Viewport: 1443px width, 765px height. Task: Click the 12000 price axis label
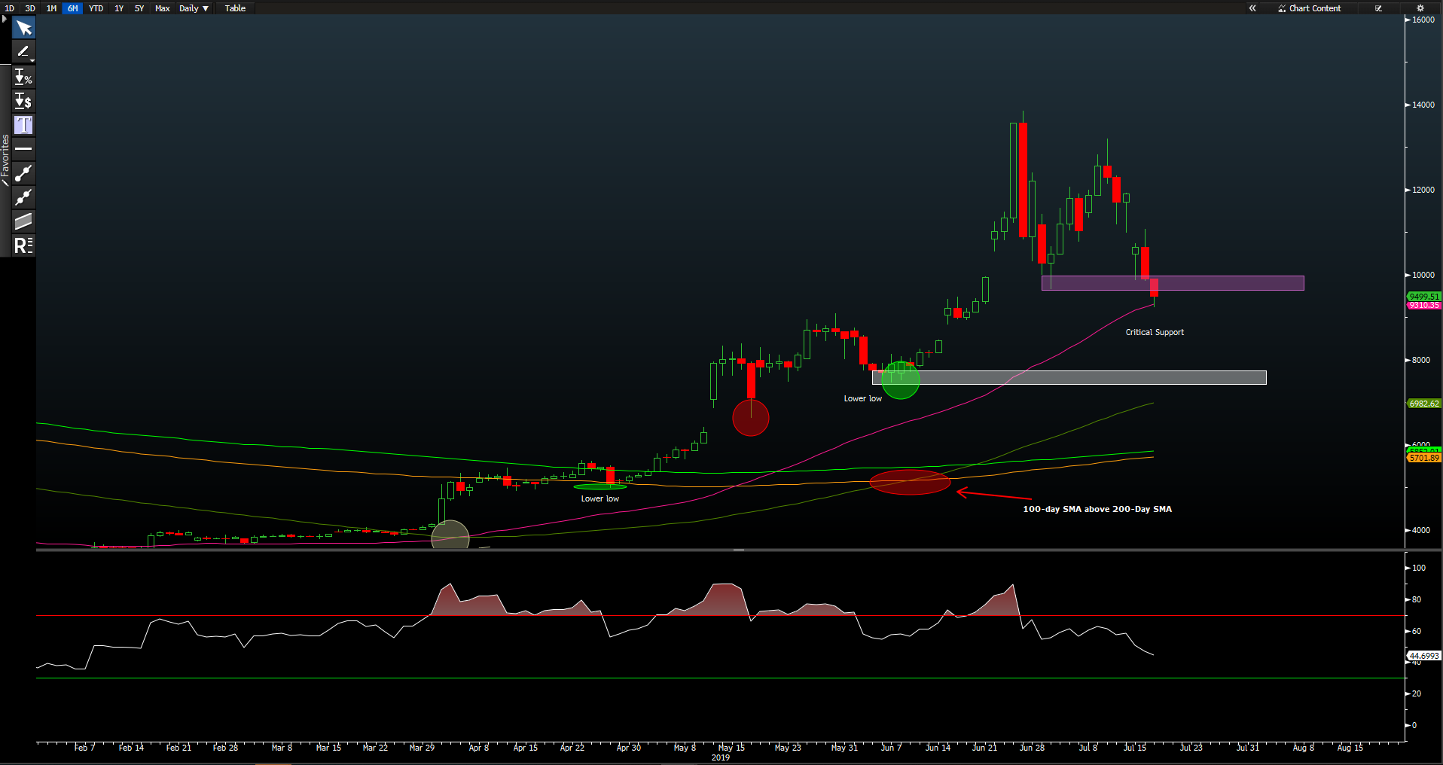(x=1423, y=190)
